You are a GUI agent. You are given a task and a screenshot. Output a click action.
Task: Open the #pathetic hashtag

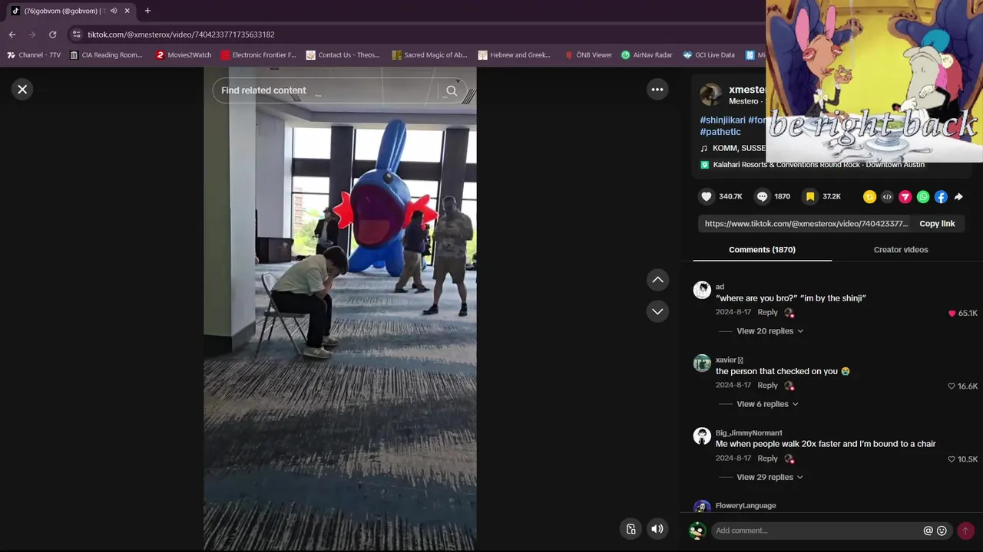(x=720, y=132)
